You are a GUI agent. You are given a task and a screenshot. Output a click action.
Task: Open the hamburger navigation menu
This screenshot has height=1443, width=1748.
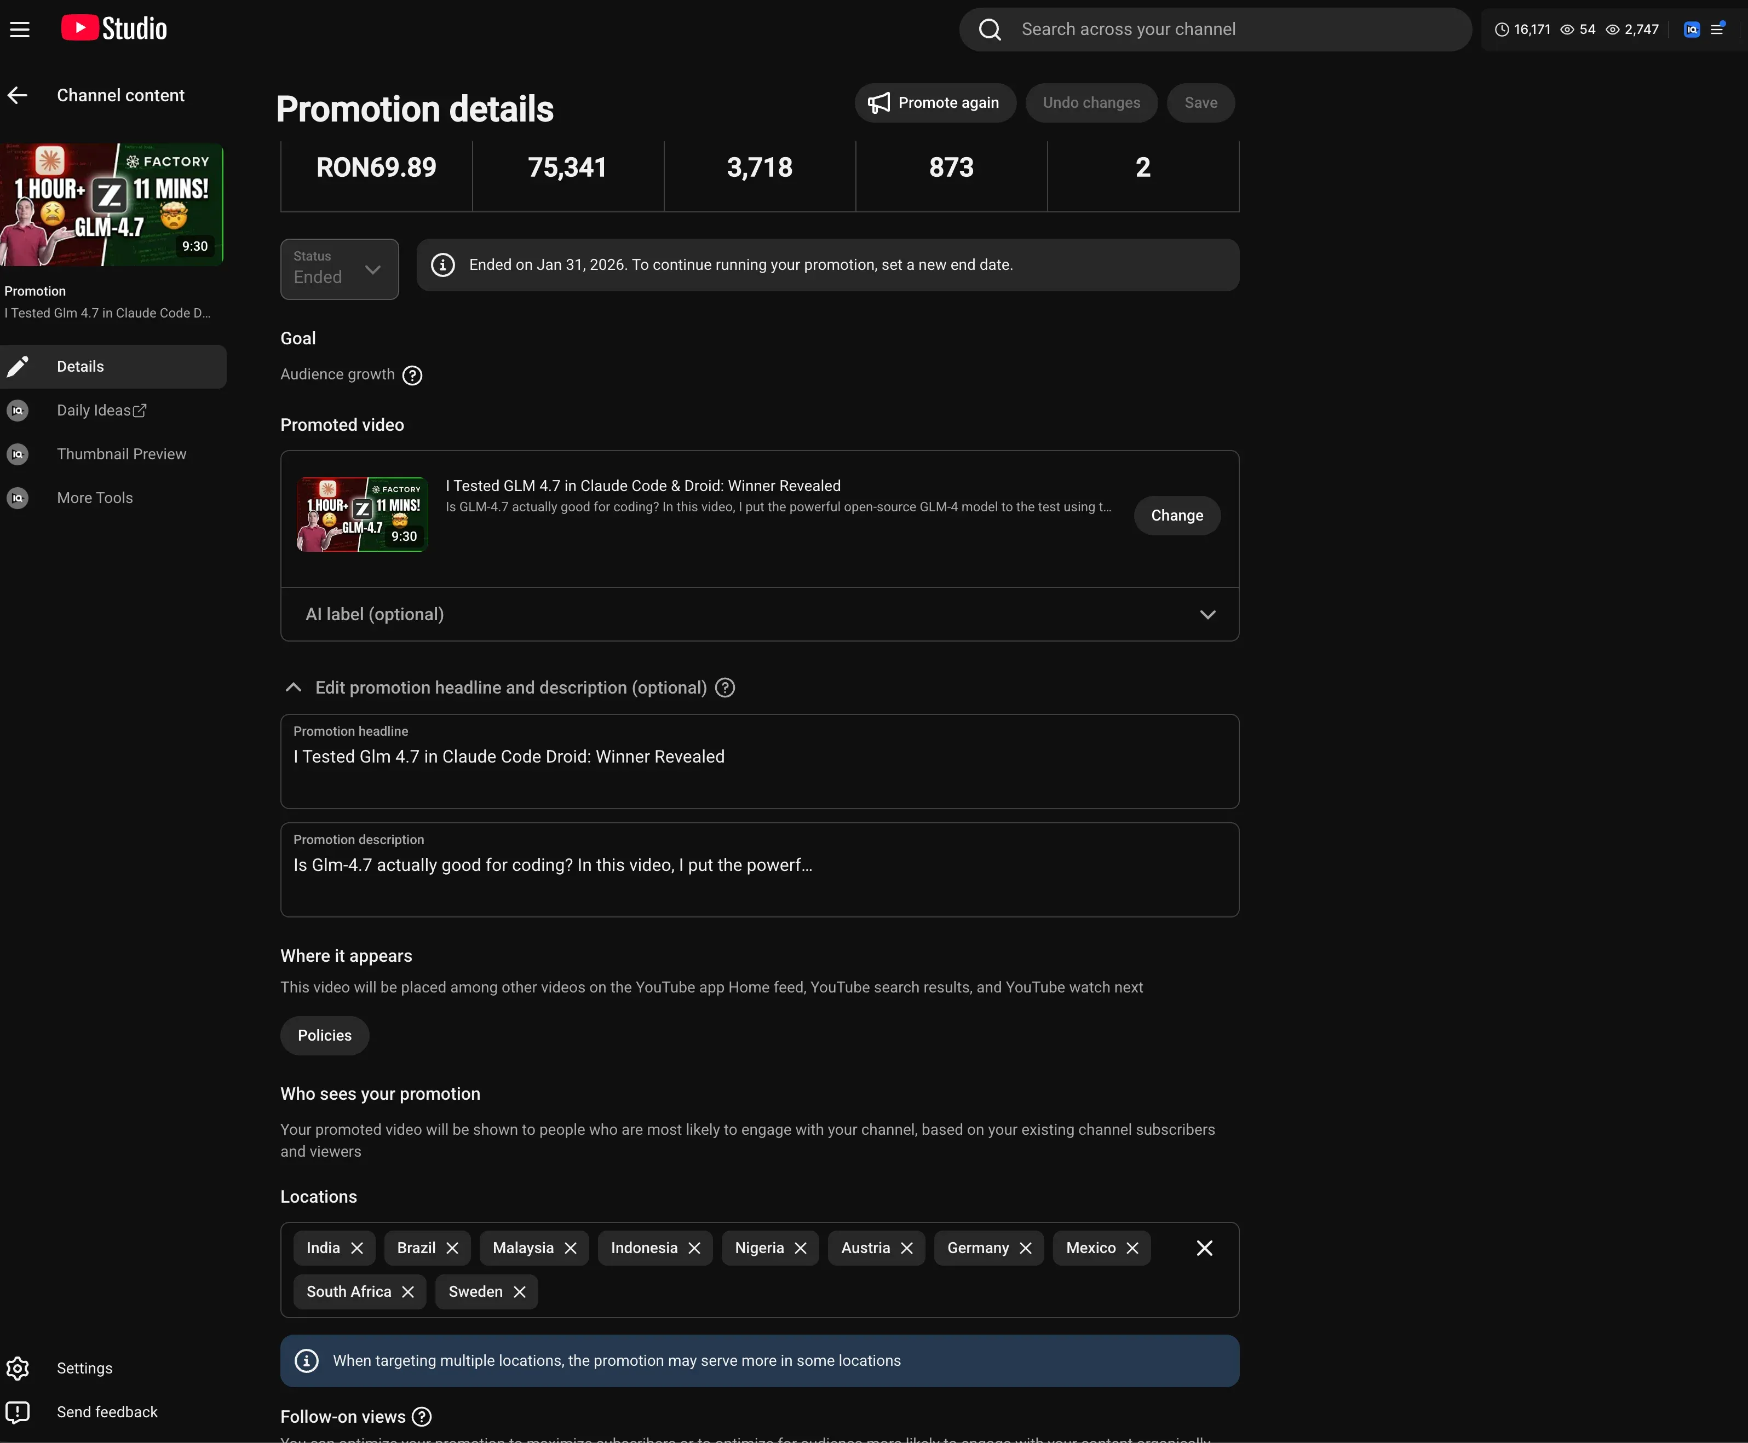[x=20, y=30]
